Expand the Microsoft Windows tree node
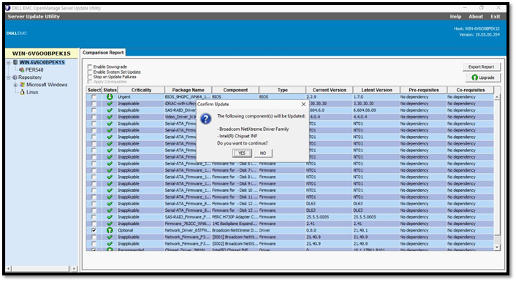This screenshot has height=282, width=516. [x=15, y=85]
